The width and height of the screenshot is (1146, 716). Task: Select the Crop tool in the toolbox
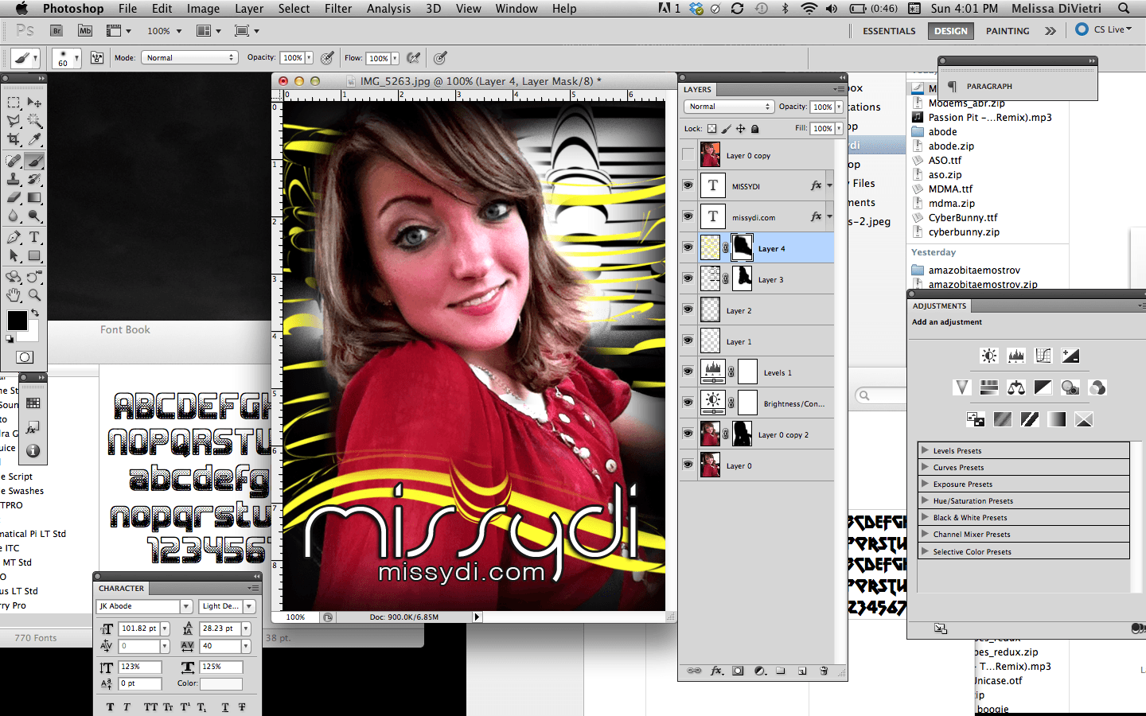(x=14, y=139)
